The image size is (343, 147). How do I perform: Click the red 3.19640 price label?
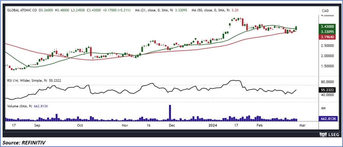pos(327,37)
